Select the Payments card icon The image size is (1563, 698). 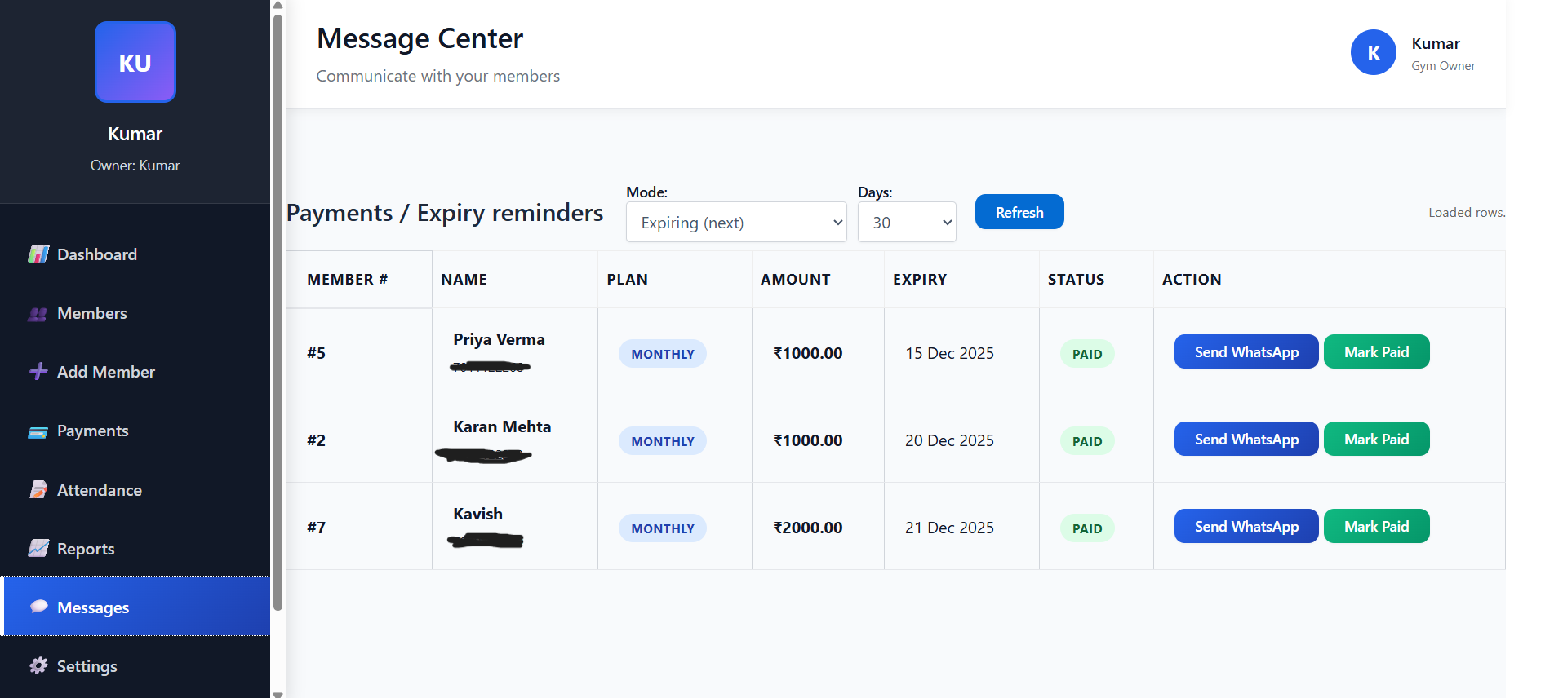point(38,431)
